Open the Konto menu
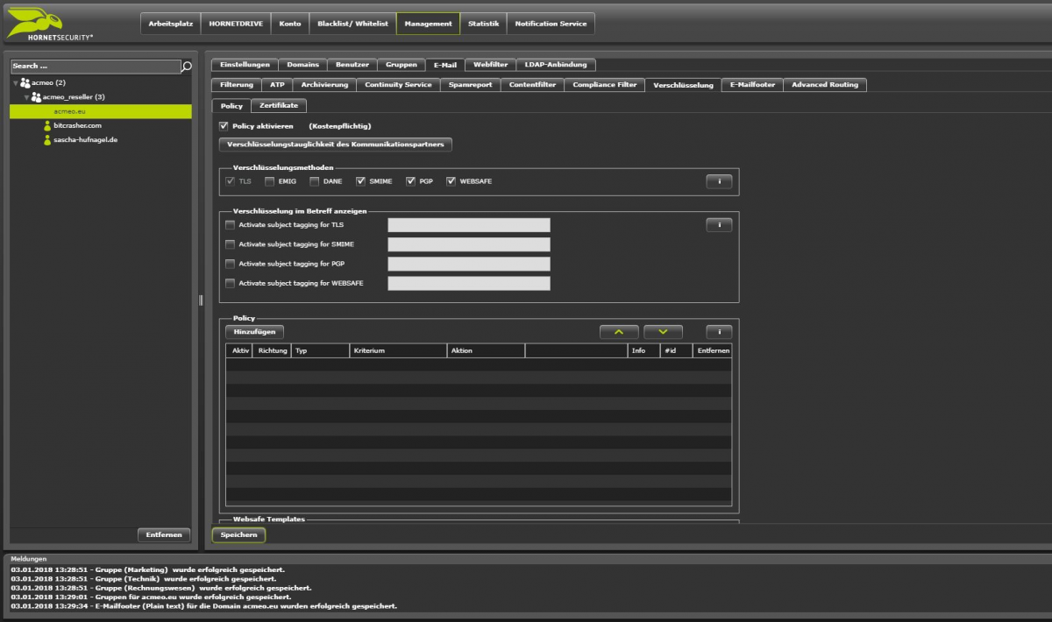Screen dimensions: 1052x622 [289, 24]
